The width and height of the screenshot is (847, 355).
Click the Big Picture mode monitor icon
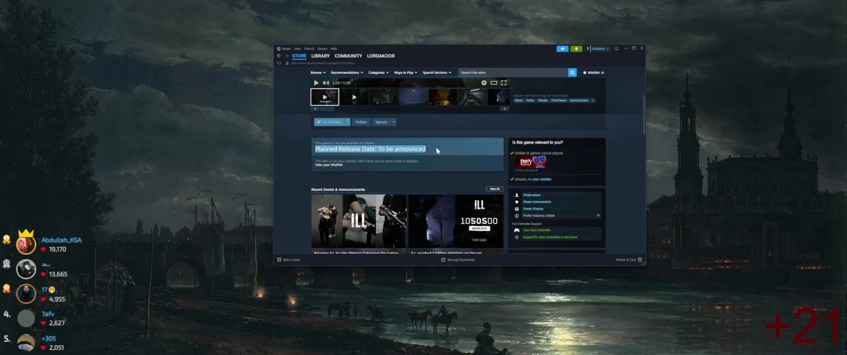point(616,49)
